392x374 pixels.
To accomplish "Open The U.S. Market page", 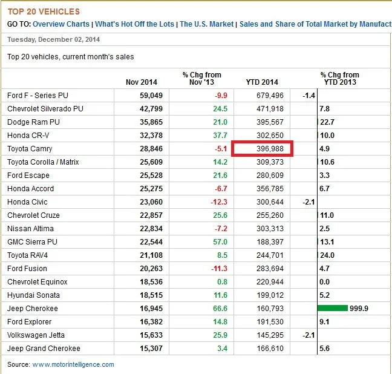I will pos(207,24).
